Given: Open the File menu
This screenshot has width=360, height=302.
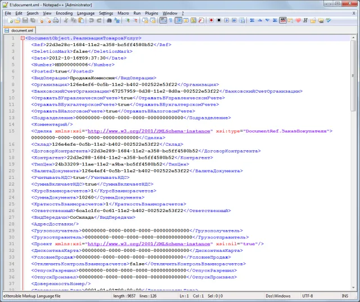Looking at the screenshot, I should (8, 13).
